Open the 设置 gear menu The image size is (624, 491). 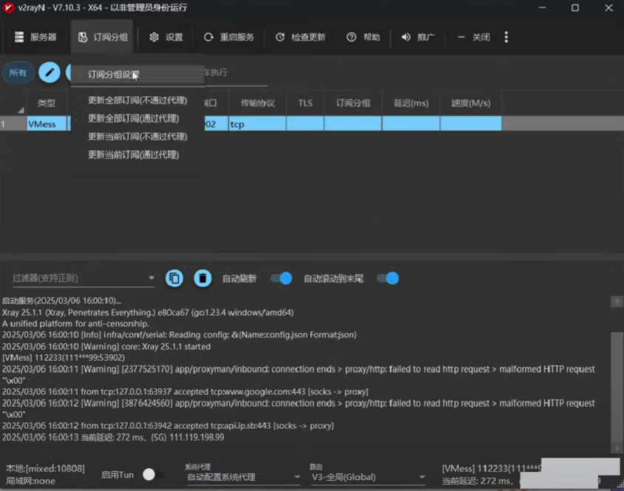pos(166,37)
